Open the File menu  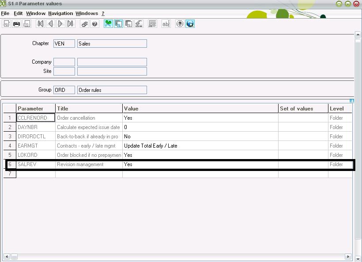pyautogui.click(x=5, y=13)
